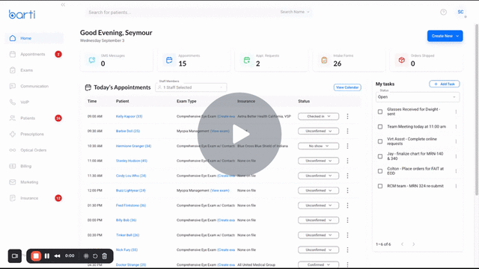
Task: Open the recorder grid icon
Action: coord(86,256)
